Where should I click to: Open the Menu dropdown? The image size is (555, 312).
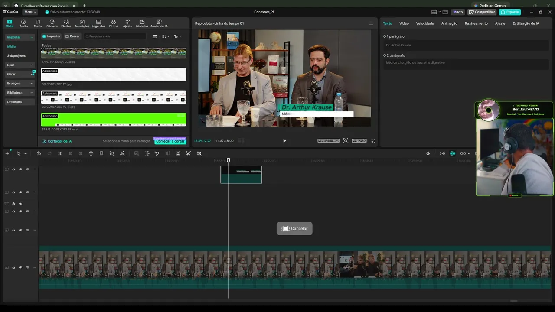[30, 12]
